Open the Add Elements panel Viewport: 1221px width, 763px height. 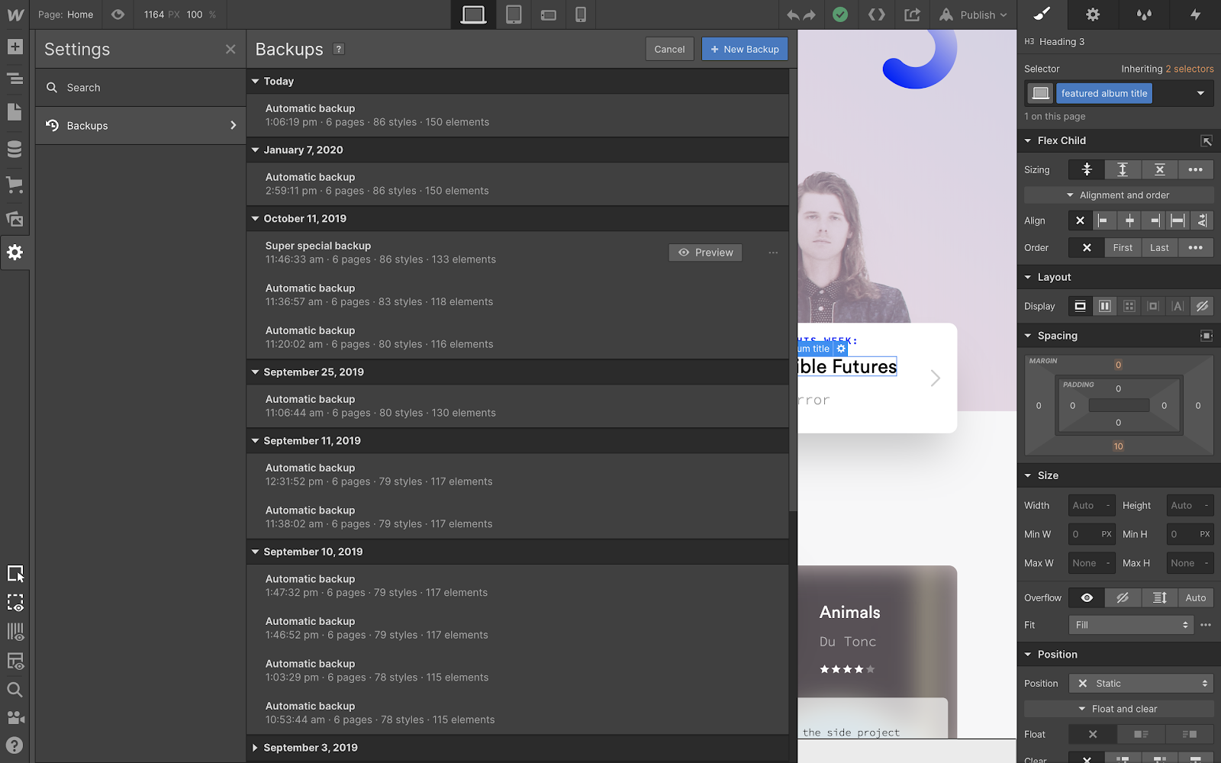coord(14,47)
